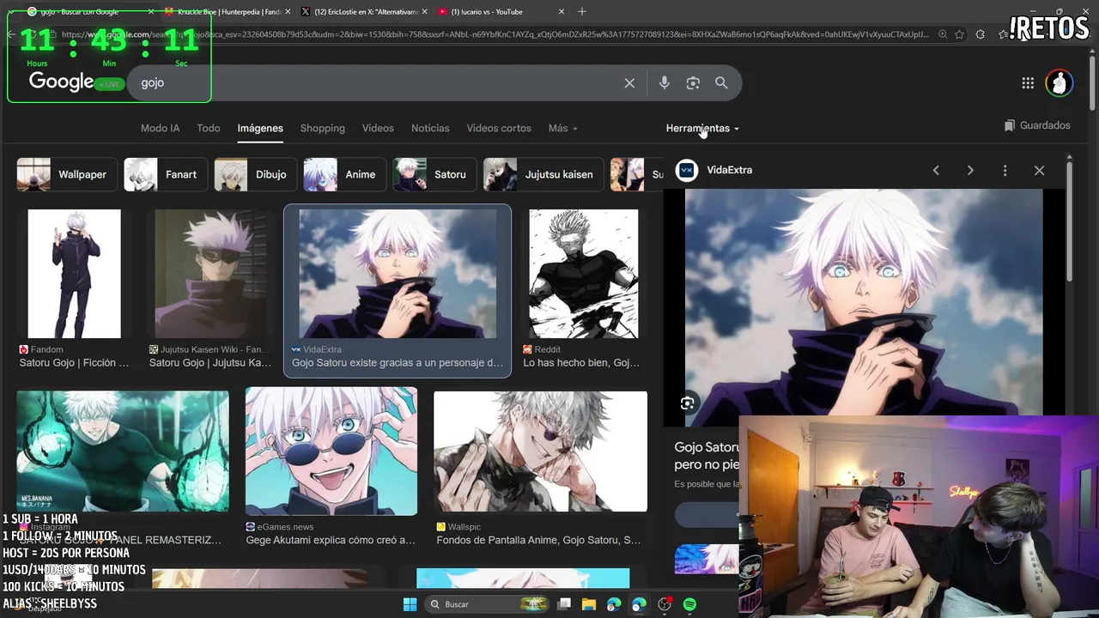Open the Google account avatar
Image resolution: width=1099 pixels, height=618 pixels.
point(1060,83)
